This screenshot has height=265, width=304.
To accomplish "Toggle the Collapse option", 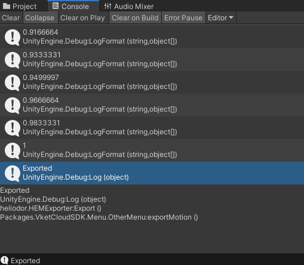I will click(40, 18).
